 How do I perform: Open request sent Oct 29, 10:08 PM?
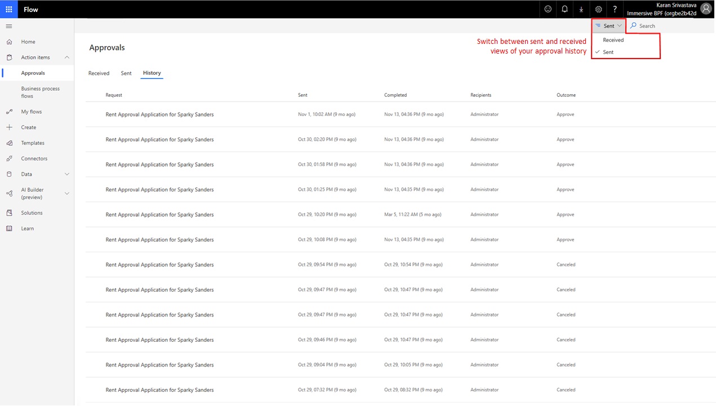159,240
